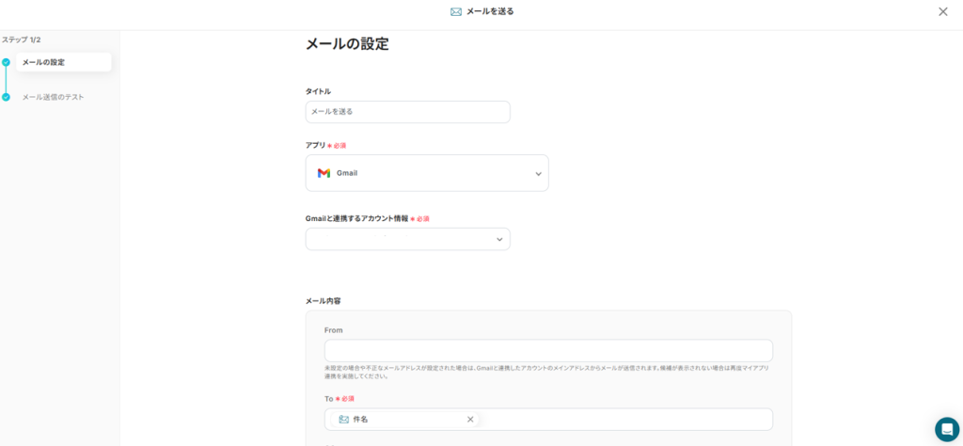Screen dimensions: 963x446
Task: Click the Gmail text in app selector
Action: click(347, 173)
